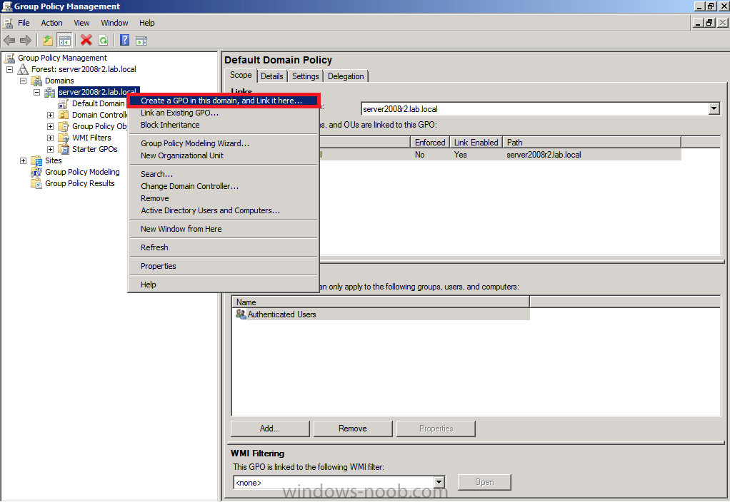
Task: Collapse the server2008r2.lab.local domain node
Action: [x=36, y=92]
